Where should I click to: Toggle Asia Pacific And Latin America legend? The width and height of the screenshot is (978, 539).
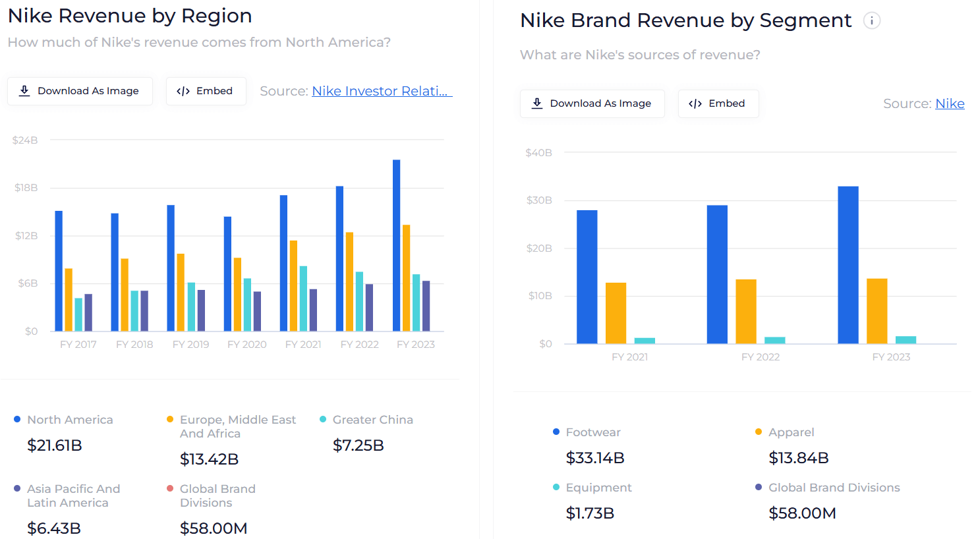coord(73,496)
